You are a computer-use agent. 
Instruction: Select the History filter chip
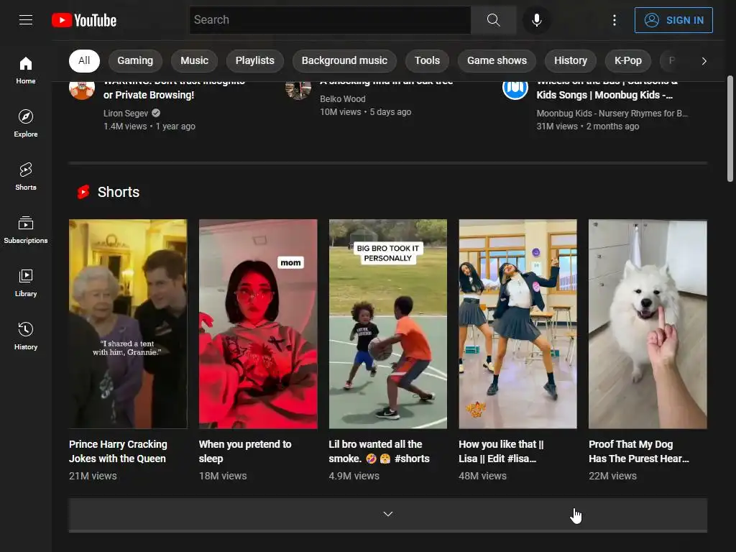[x=570, y=60]
